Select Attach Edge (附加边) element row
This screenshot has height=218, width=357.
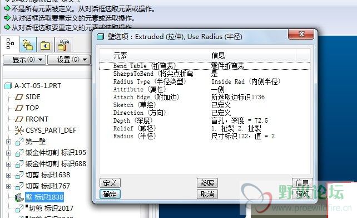click(205, 97)
